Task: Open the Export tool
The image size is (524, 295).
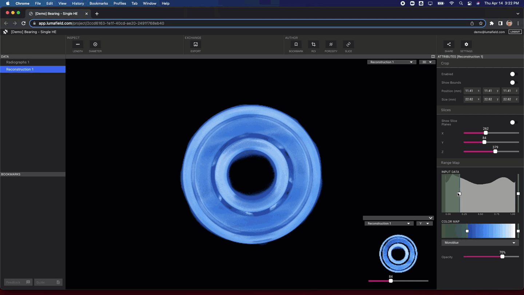Action: point(196,44)
